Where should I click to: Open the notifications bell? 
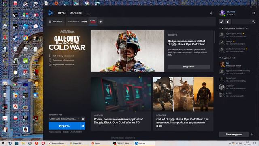tap(211, 13)
